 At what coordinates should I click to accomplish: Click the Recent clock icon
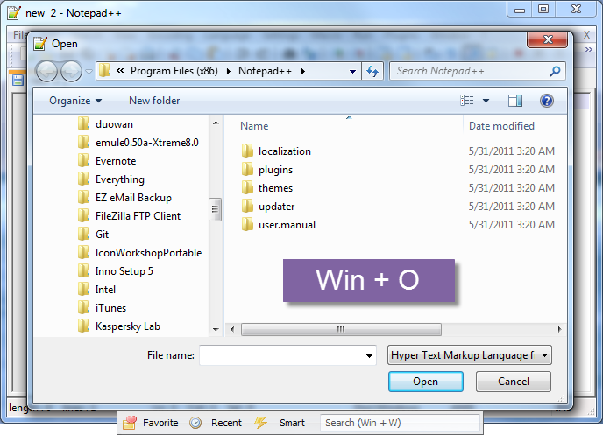195,423
